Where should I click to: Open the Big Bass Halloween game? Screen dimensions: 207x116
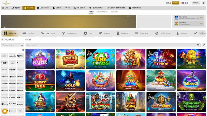(101, 102)
